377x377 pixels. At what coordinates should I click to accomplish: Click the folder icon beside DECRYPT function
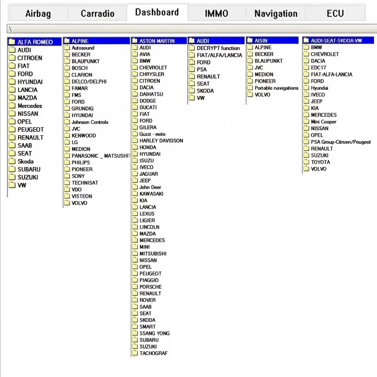click(x=192, y=48)
